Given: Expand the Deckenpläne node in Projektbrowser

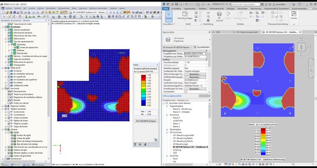Looking at the screenshot, I should point(167,129).
